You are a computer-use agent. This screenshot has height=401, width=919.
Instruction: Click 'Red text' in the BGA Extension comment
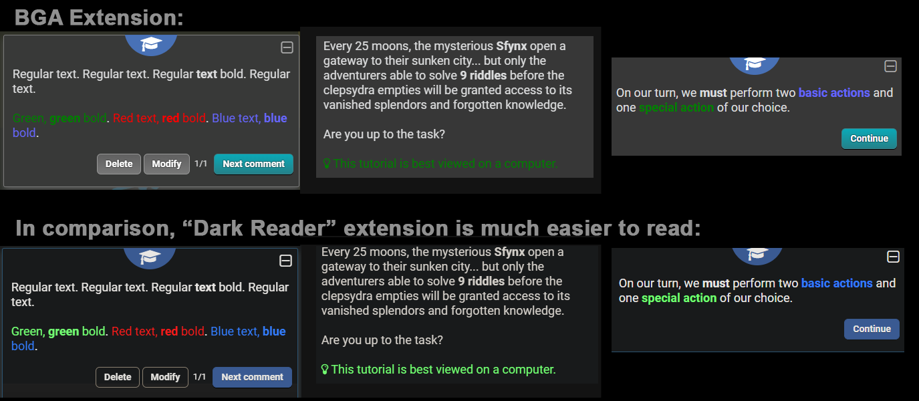136,118
